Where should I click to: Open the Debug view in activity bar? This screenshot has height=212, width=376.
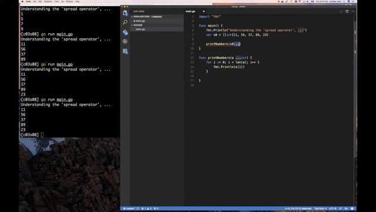click(125, 41)
